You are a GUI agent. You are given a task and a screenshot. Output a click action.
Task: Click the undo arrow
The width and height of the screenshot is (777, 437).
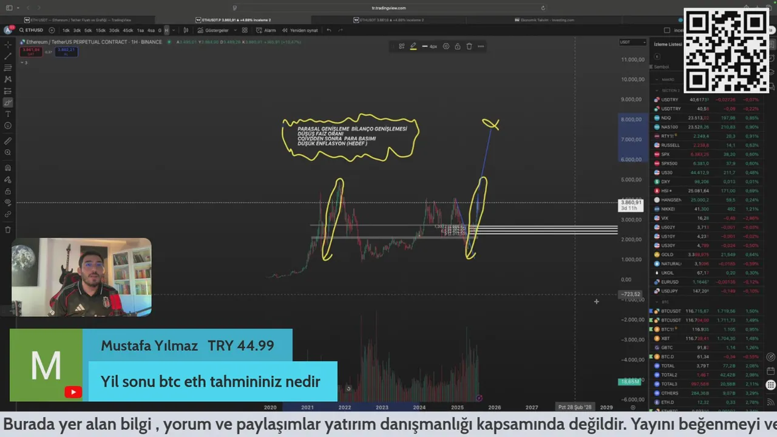coord(329,30)
